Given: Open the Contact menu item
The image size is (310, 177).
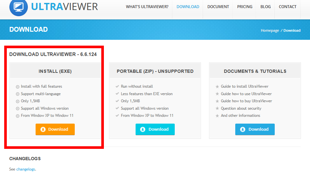Looking at the screenshot, I should (287, 7).
